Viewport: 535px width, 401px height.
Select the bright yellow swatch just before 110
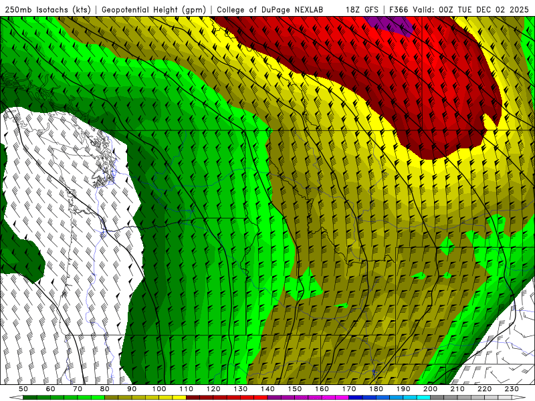click(179, 398)
